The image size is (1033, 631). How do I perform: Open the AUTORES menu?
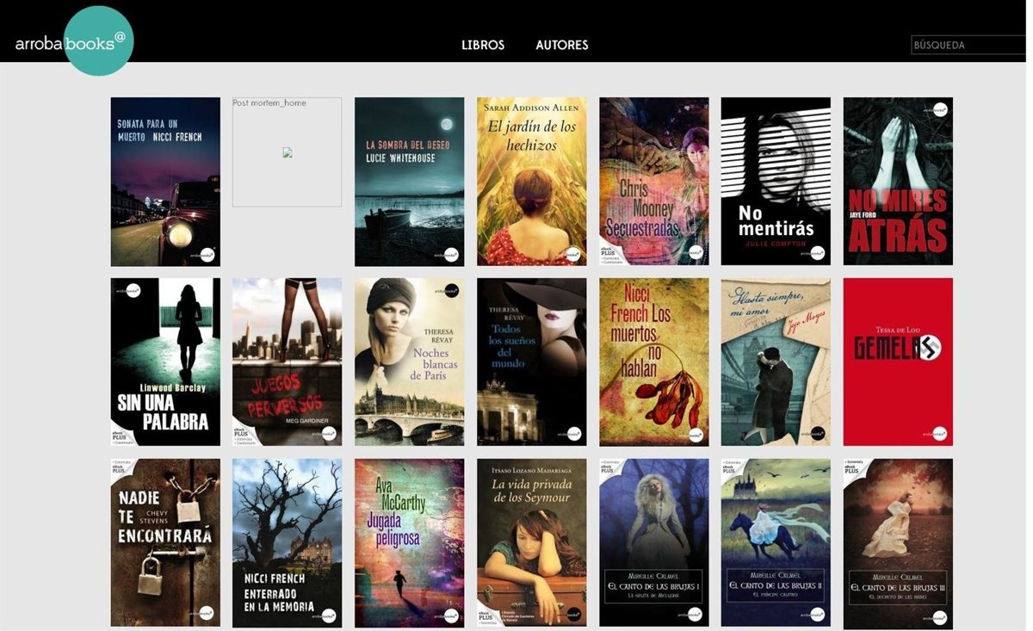[x=561, y=45]
